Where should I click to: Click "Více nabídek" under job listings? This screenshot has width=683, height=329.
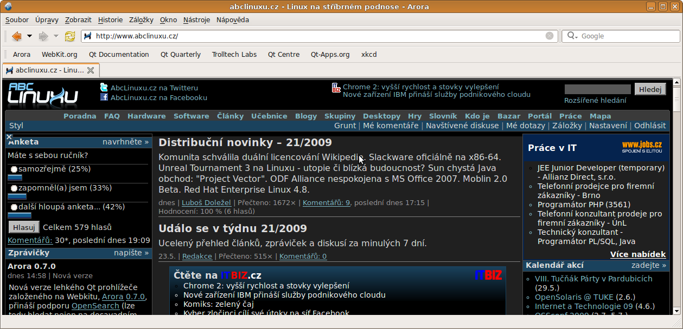(x=638, y=254)
